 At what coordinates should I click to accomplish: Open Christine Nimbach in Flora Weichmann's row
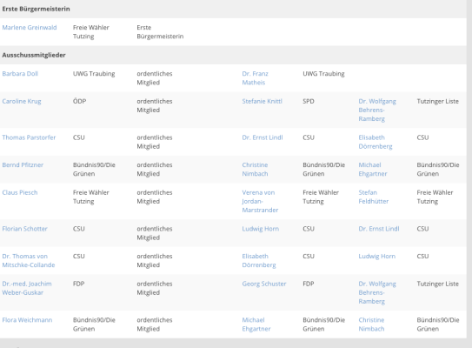point(371,325)
